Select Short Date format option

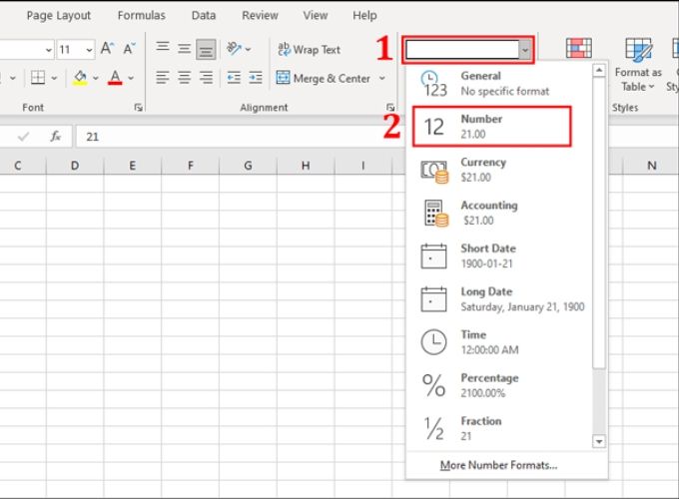pyautogui.click(x=498, y=256)
